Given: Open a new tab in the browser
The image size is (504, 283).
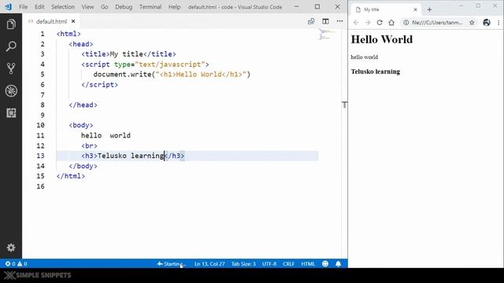Looking at the screenshot, I should pos(429,9).
